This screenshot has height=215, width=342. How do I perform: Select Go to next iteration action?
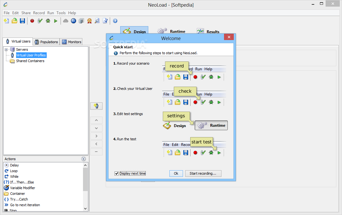click(x=25, y=205)
